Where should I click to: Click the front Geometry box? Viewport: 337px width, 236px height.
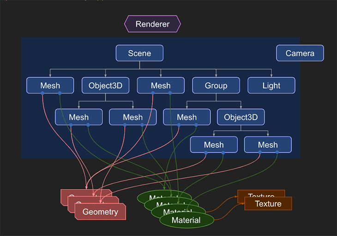(x=100, y=212)
